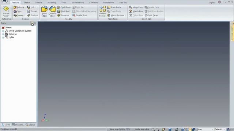This screenshot has width=234, height=131.
Task: Switch to the Sketch ribbon tab
Action: click(x=27, y=3)
